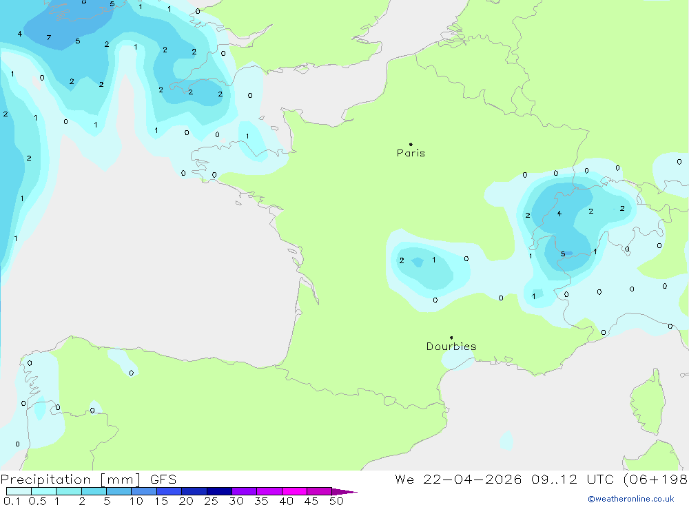Pick the 0.1–0.5 mm legend swatch
The height and width of the screenshot is (505, 689).
19,491
